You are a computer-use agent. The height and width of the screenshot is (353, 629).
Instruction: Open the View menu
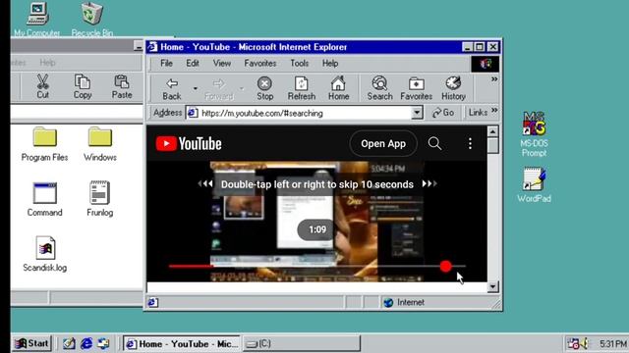pyautogui.click(x=222, y=63)
